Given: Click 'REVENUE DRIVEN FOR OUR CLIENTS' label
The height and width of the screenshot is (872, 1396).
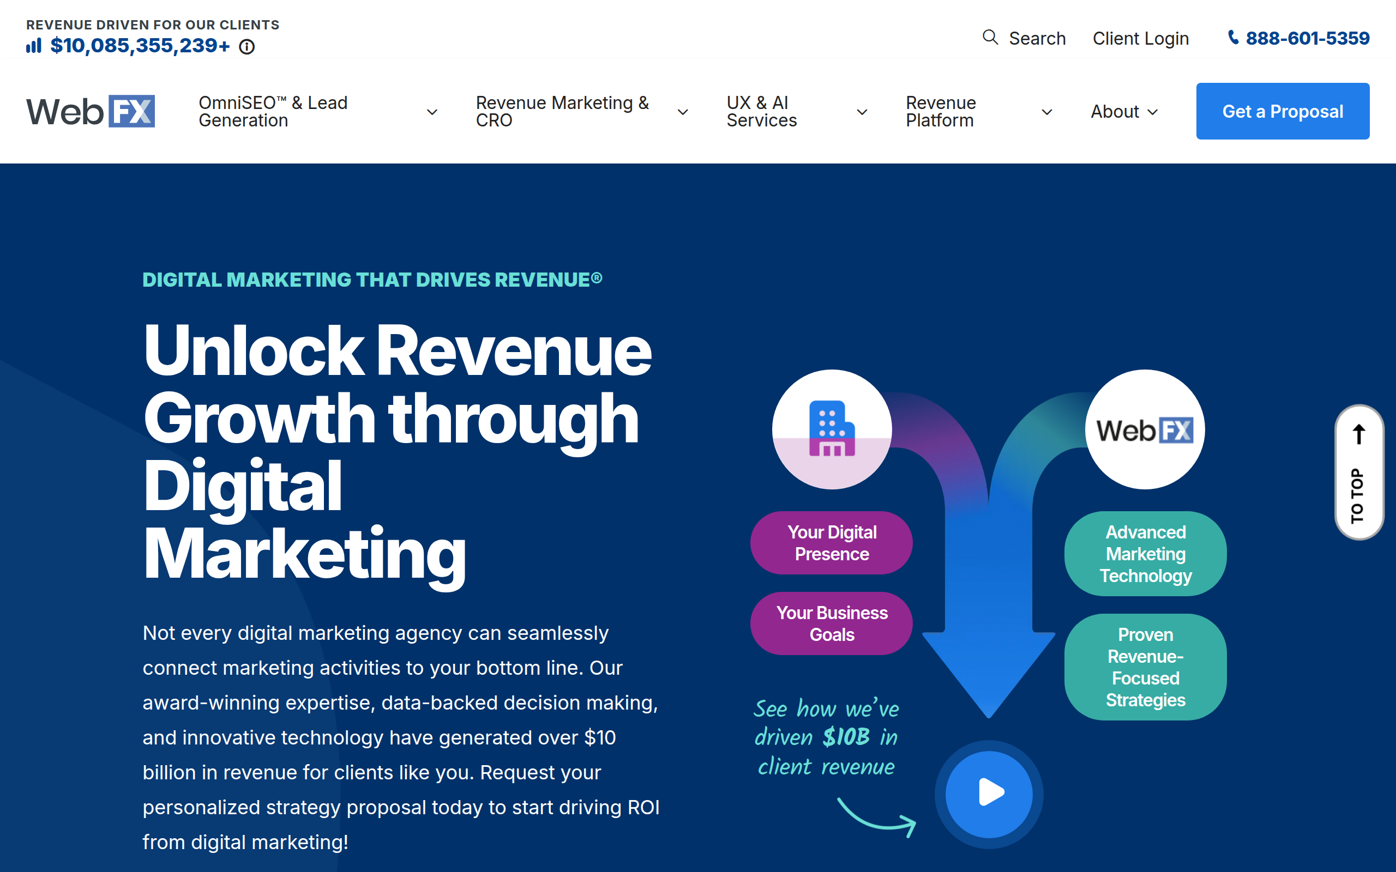Looking at the screenshot, I should coord(153,25).
